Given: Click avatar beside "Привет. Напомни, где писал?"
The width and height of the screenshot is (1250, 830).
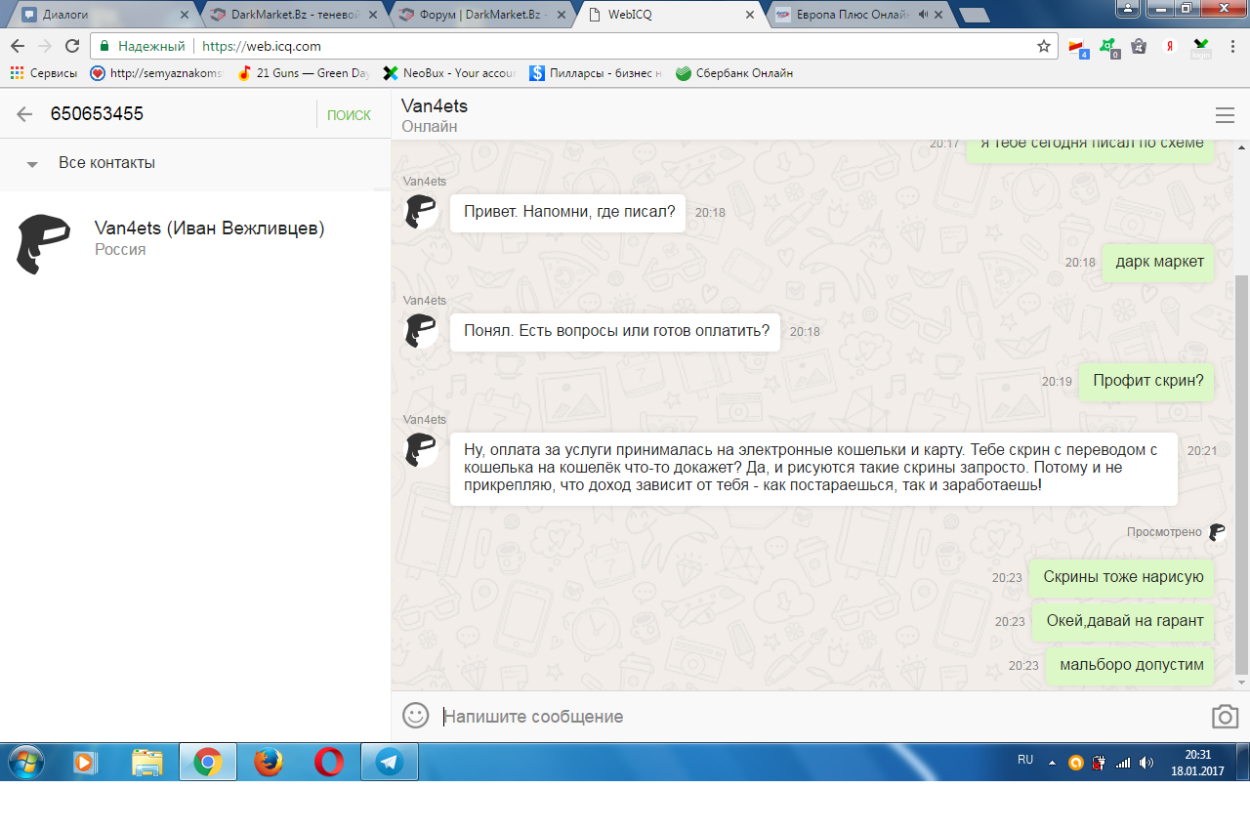Looking at the screenshot, I should pos(422,211).
